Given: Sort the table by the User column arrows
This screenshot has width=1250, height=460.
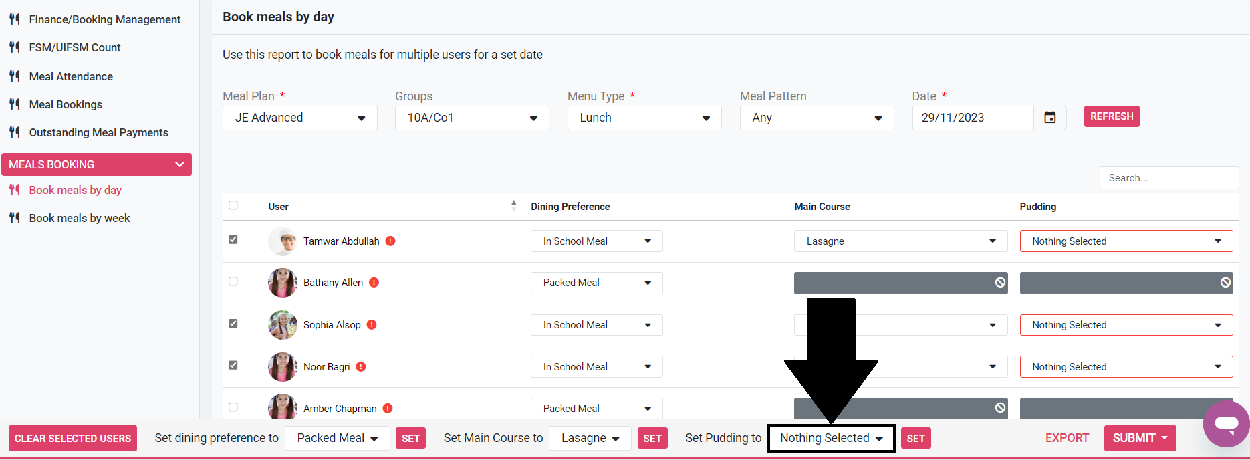Looking at the screenshot, I should point(513,206).
